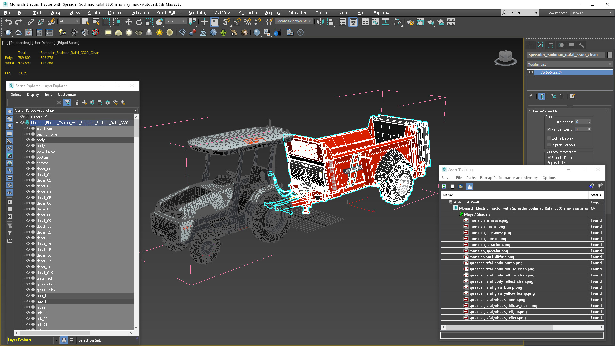The height and width of the screenshot is (346, 615).
Task: Open Scene Explorer Display menu
Action: coord(33,95)
